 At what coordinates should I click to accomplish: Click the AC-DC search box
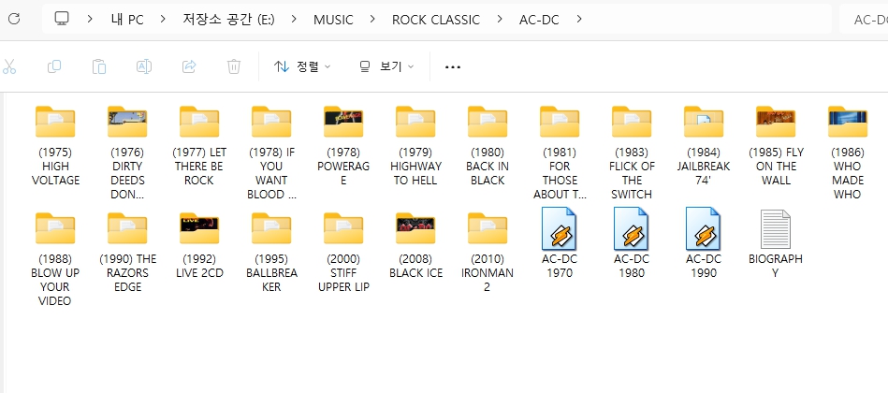[x=864, y=20]
